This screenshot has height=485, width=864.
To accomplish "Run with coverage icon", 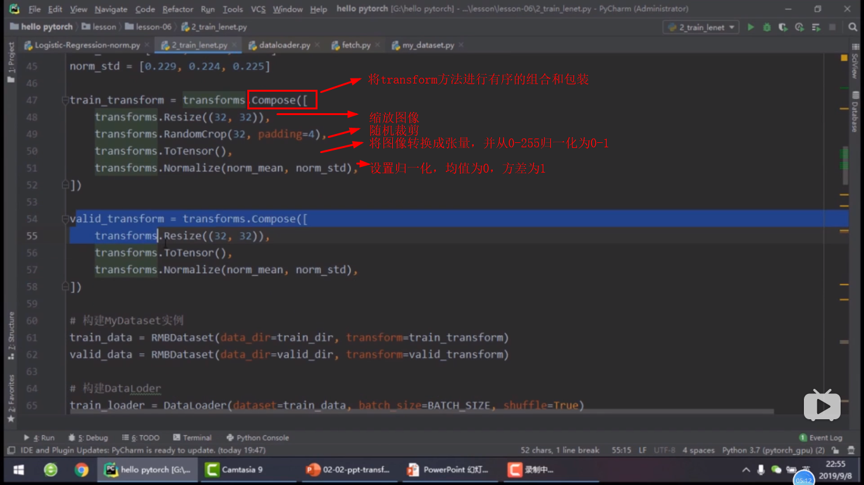I will (x=783, y=27).
